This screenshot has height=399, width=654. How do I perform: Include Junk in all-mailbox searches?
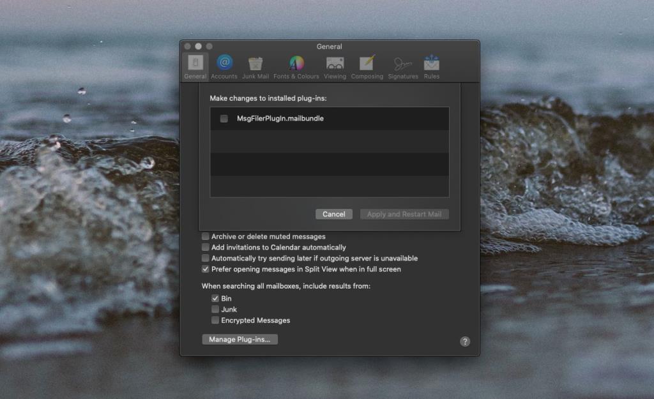coord(215,309)
